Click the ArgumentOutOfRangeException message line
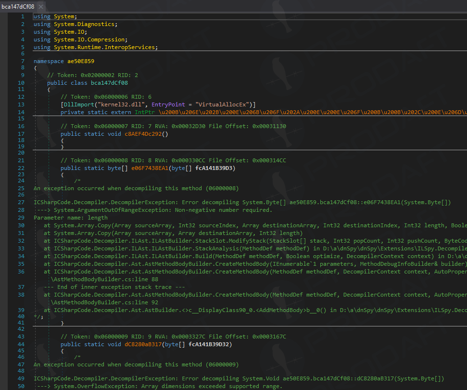Image resolution: width=467 pixels, height=390 pixels. pos(155,210)
